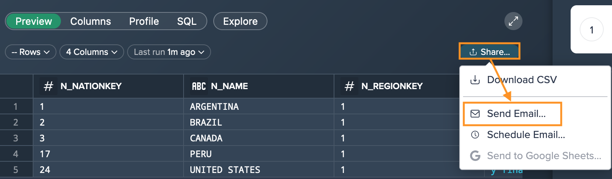This screenshot has height=179, width=612.
Task: Click the expand fullscreen arrows icon
Action: 513,21
